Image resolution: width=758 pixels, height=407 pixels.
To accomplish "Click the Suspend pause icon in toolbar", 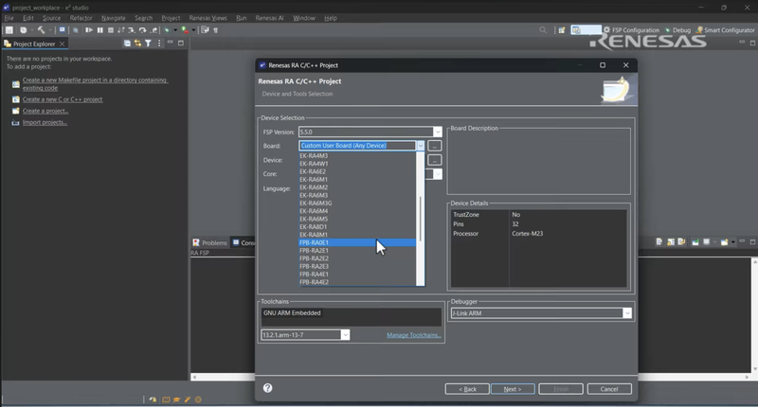I will (100, 30).
